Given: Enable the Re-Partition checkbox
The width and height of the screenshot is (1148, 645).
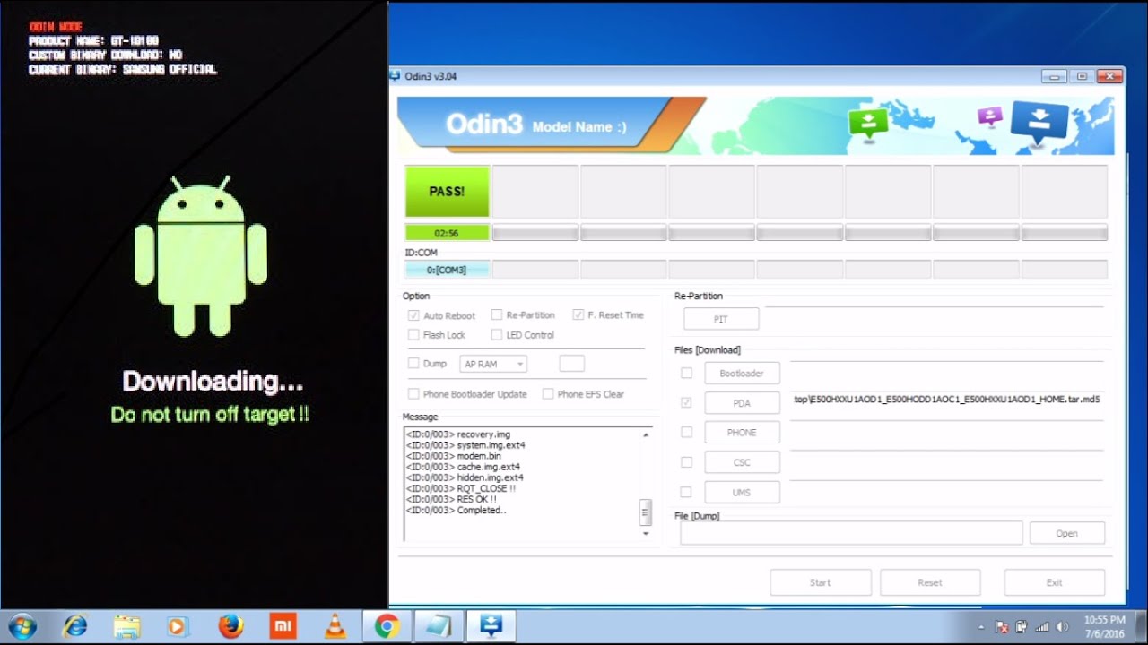Looking at the screenshot, I should [496, 315].
